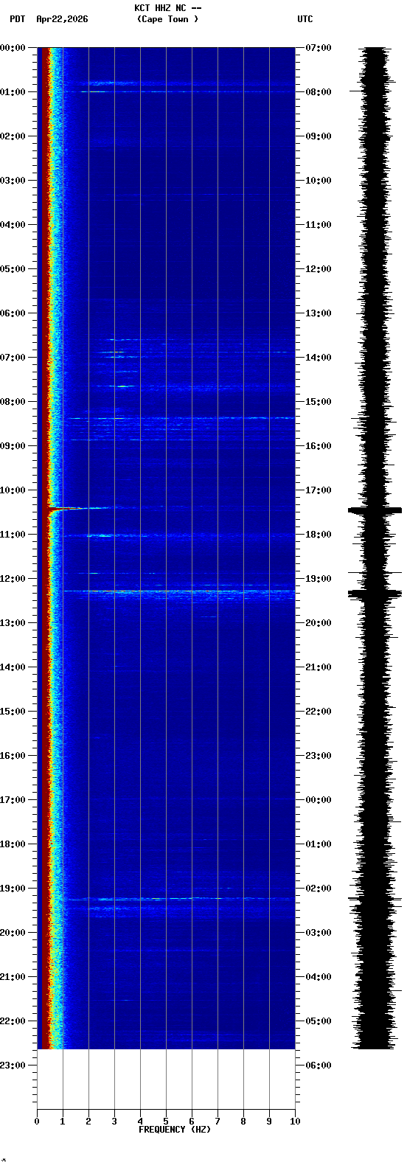Click the UTC time label '11:00'
407x1168 pixels.
coord(319,225)
